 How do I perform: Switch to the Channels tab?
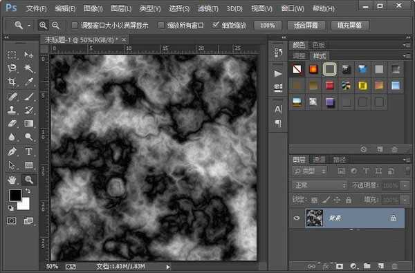pyautogui.click(x=319, y=160)
